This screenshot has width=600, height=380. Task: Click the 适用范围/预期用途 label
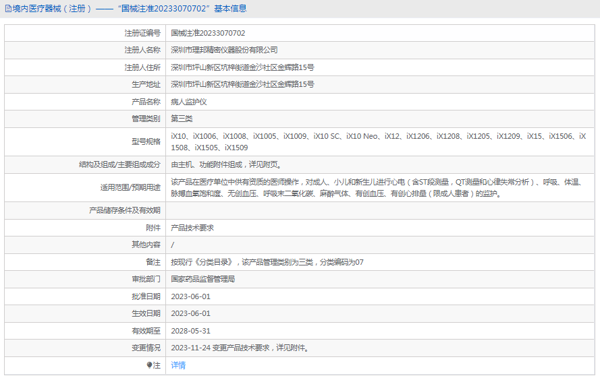click(130, 187)
